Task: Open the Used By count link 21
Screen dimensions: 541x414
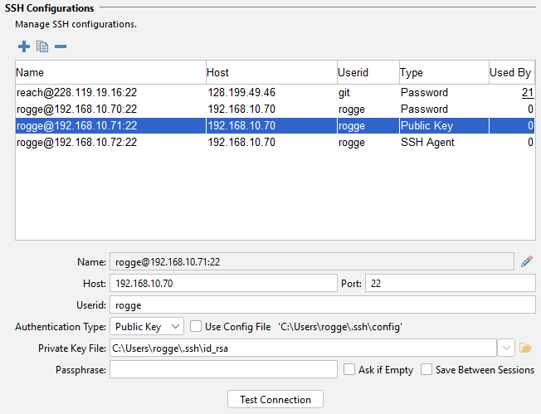Action: (528, 93)
